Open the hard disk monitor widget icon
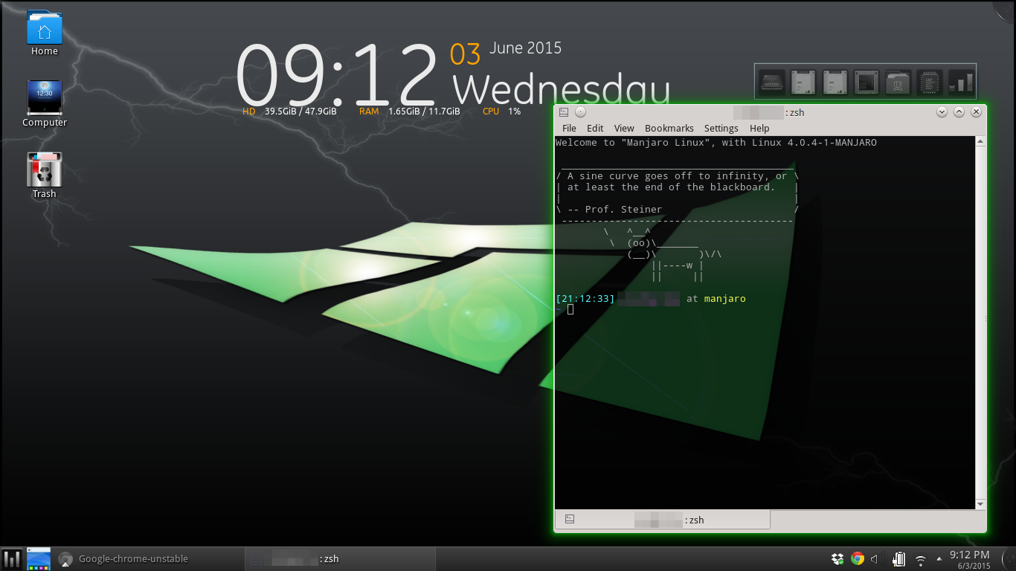 [x=771, y=82]
